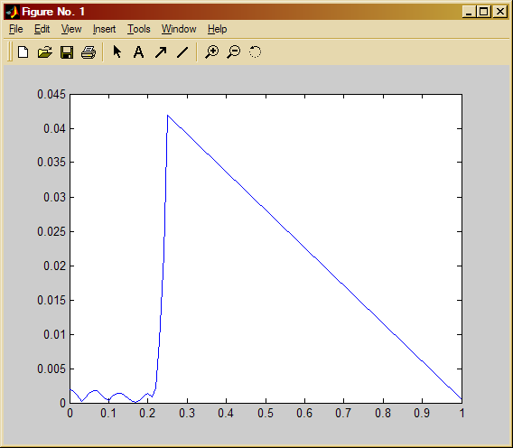Open the Edit menu

pyautogui.click(x=42, y=29)
